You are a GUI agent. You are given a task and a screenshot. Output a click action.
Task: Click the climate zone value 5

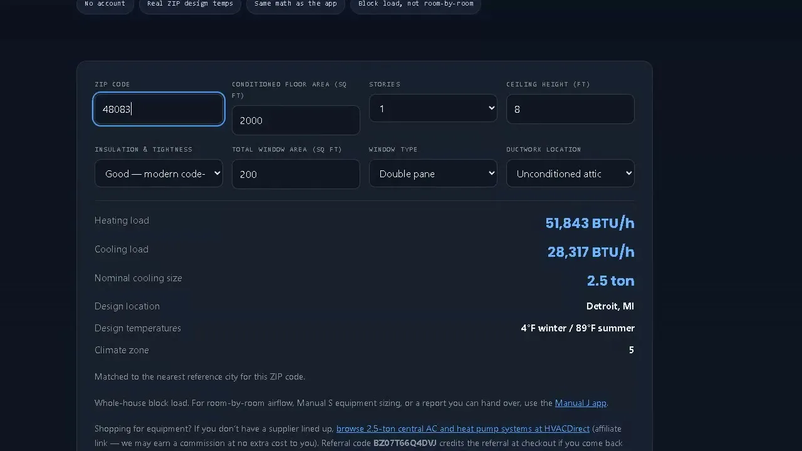[x=632, y=350]
